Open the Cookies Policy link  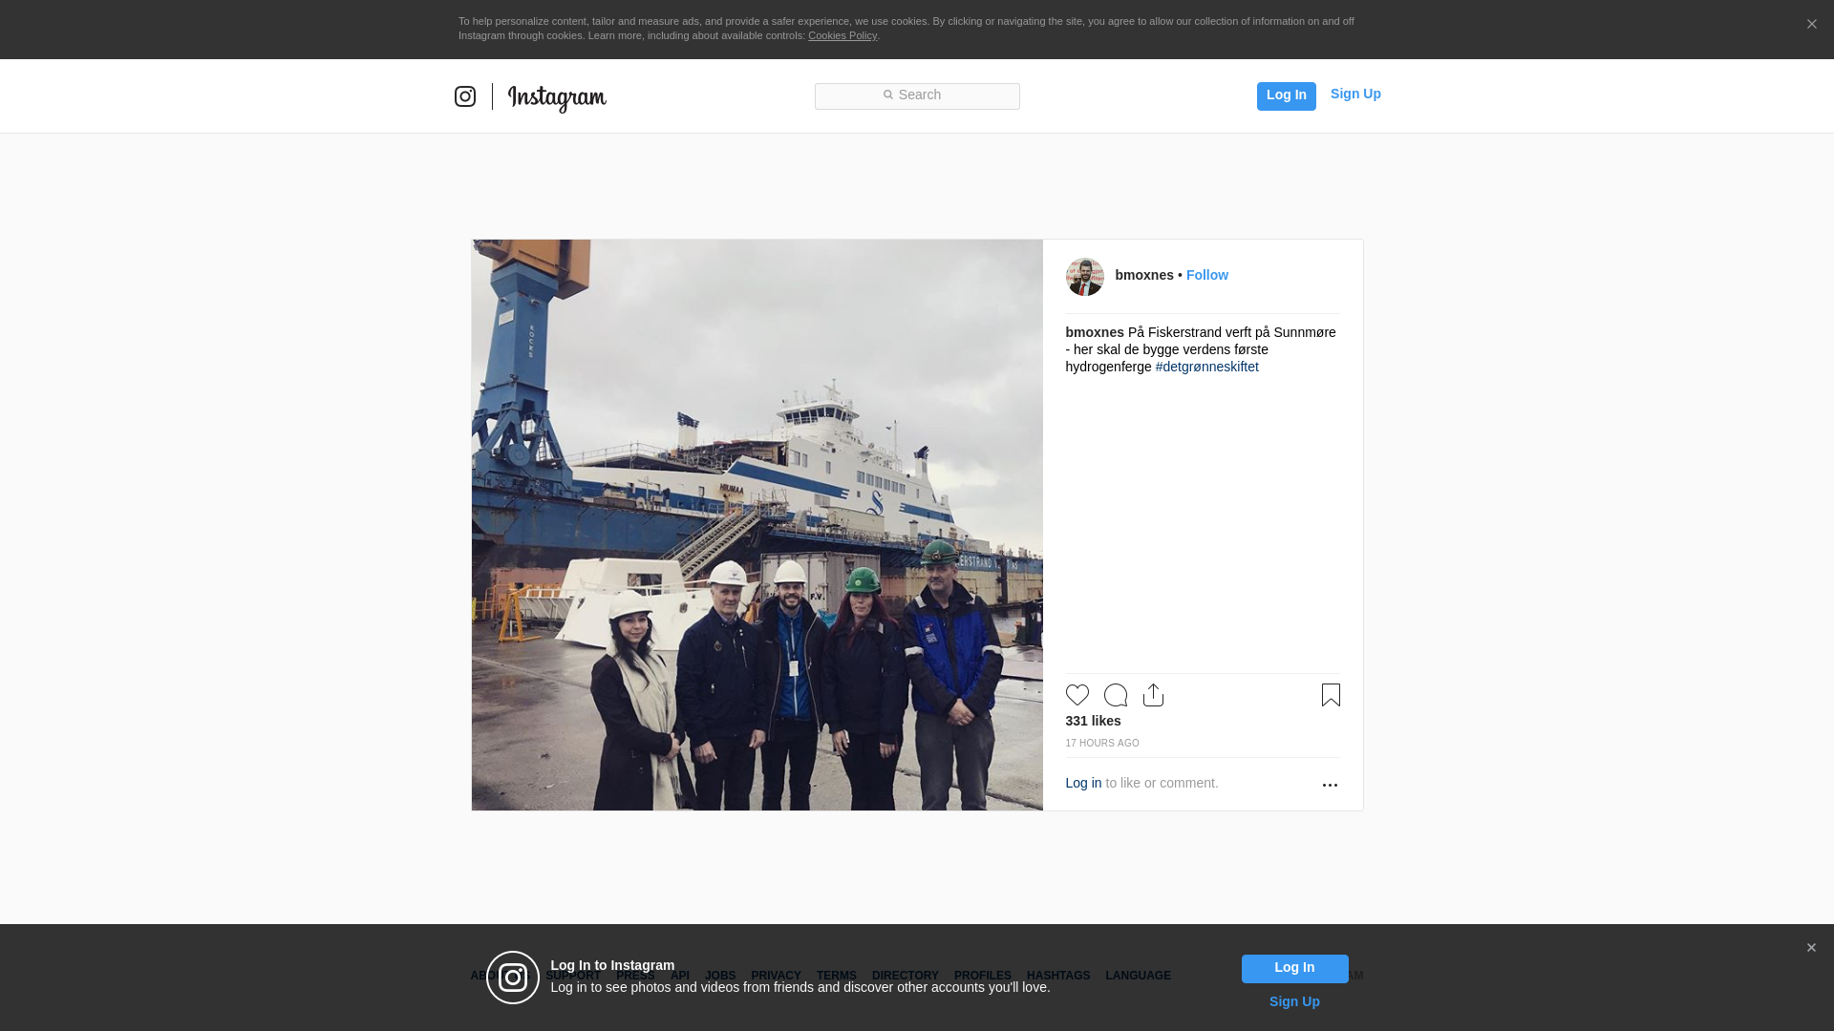pos(842,35)
